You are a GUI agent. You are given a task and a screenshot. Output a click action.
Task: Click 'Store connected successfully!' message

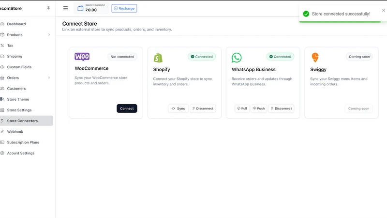[341, 14]
